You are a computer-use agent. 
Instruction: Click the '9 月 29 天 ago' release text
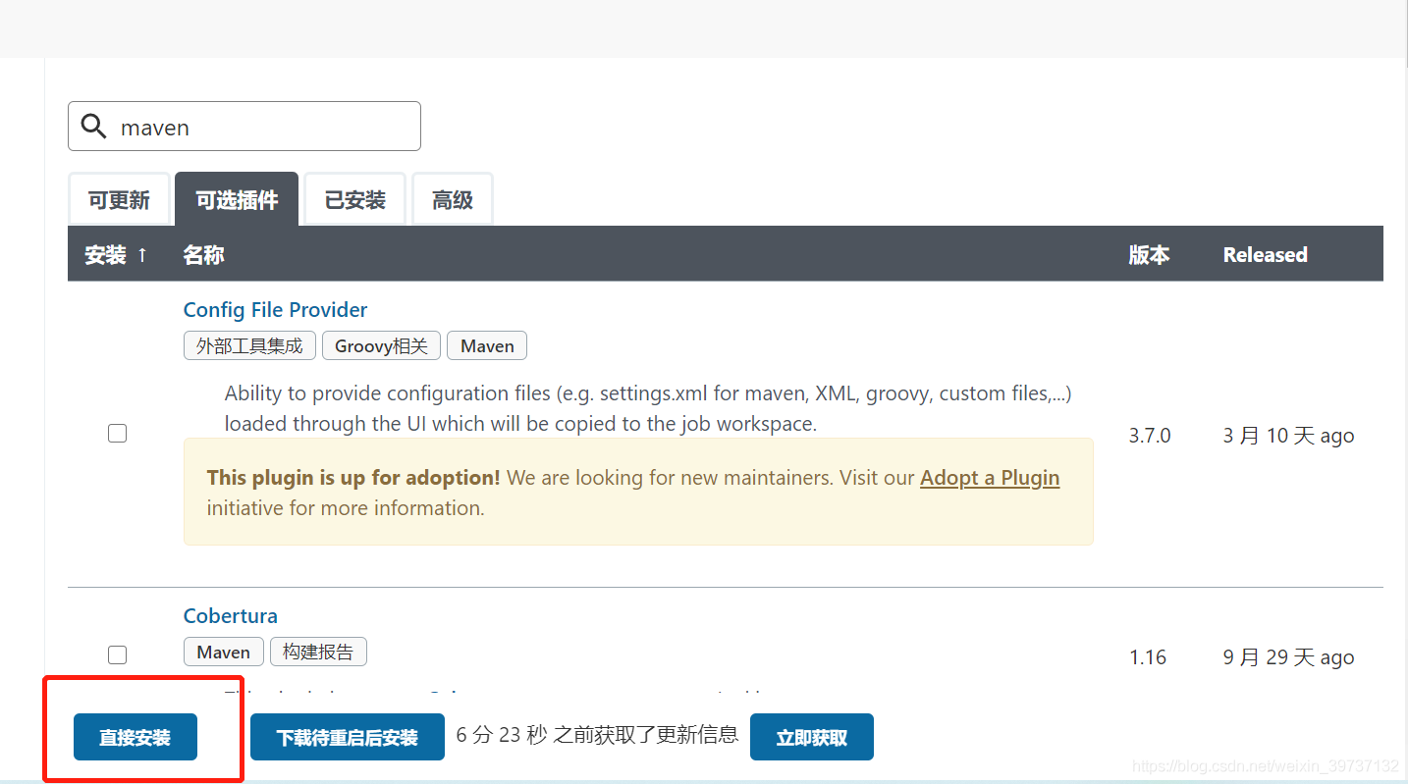point(1288,657)
